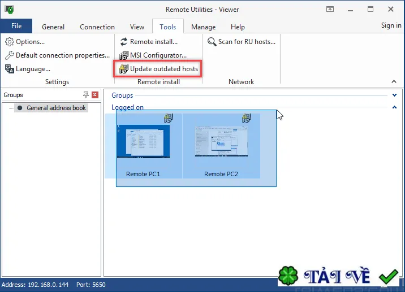Select the Remote PC2 thumbnail
The width and height of the screenshot is (405, 292).
pos(221,142)
